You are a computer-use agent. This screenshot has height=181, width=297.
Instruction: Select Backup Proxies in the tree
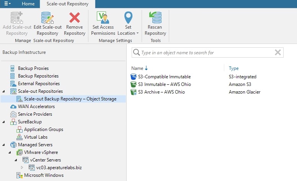[x=33, y=68]
